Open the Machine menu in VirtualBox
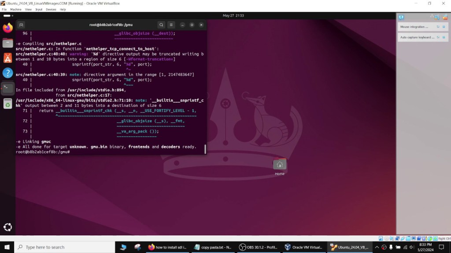Viewport: 451px width, 253px height. coord(15,9)
